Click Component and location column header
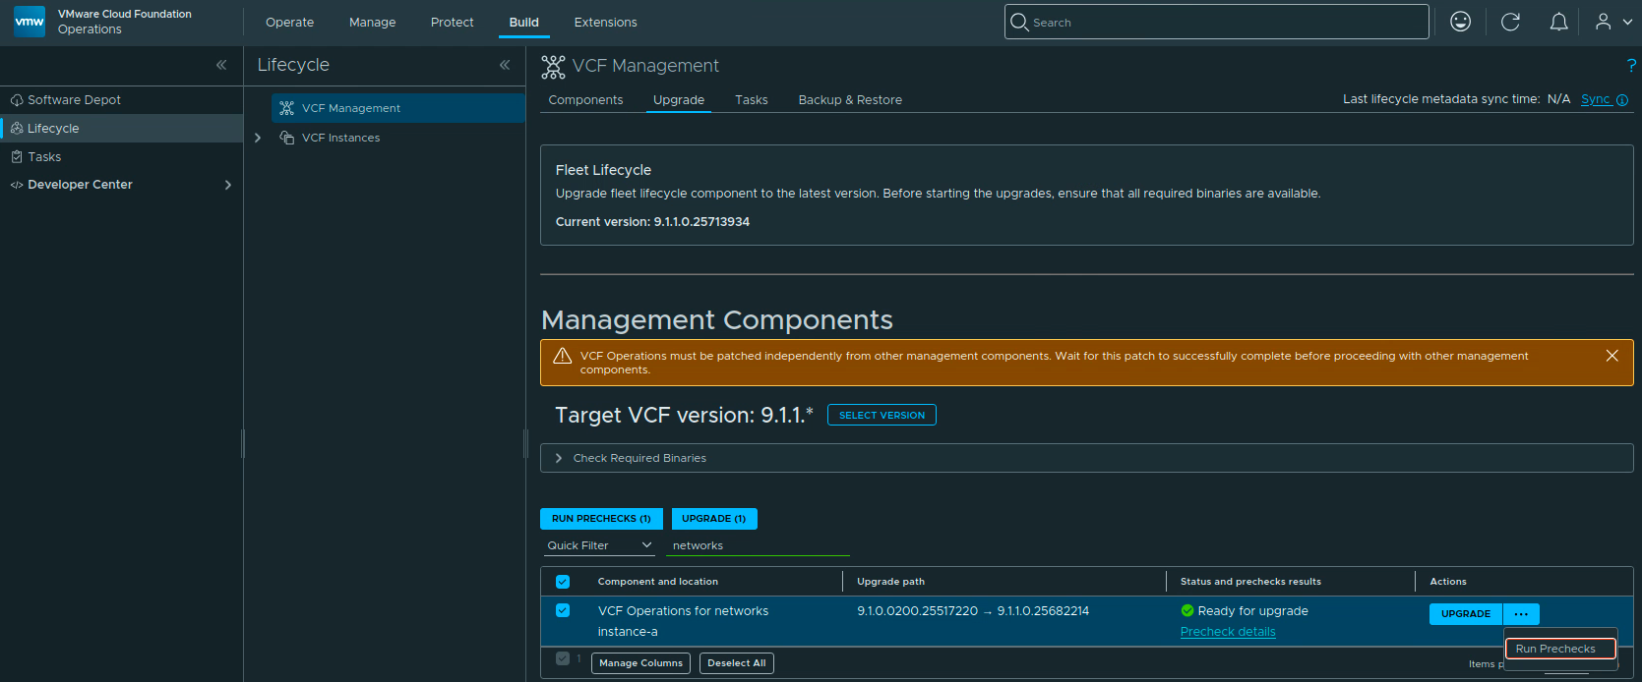Viewport: 1642px width, 682px height. click(658, 582)
